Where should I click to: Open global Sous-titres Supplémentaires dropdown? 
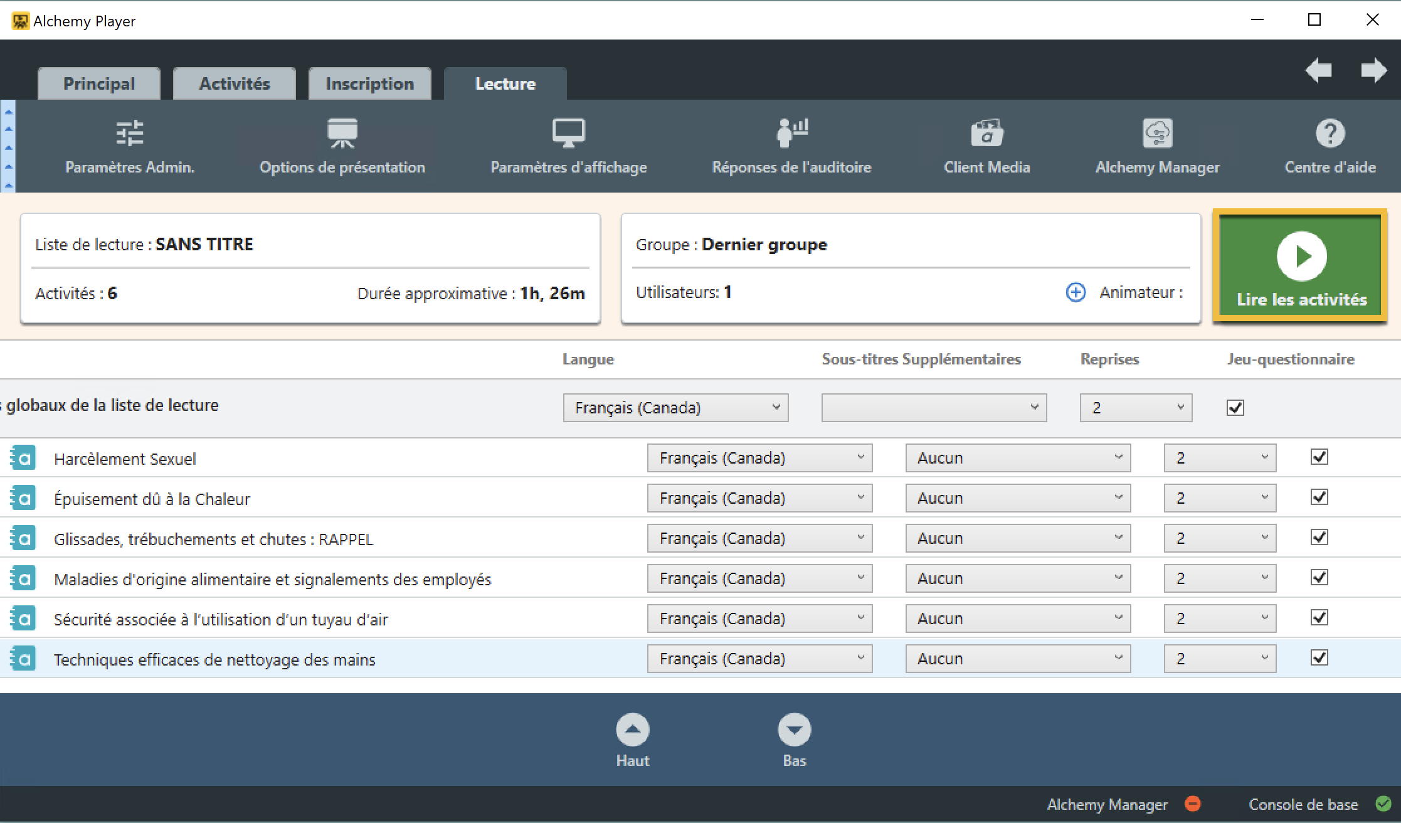(x=933, y=408)
